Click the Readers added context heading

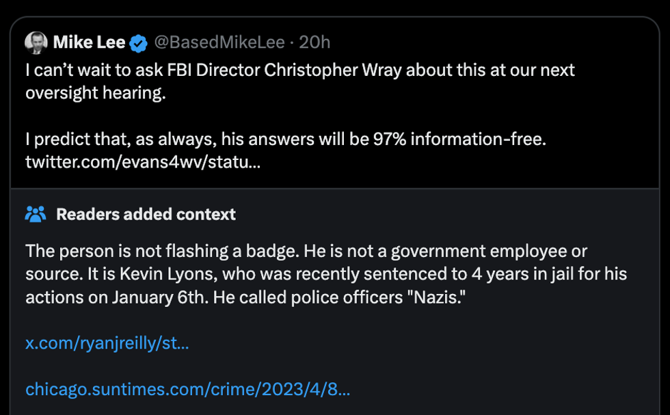146,214
